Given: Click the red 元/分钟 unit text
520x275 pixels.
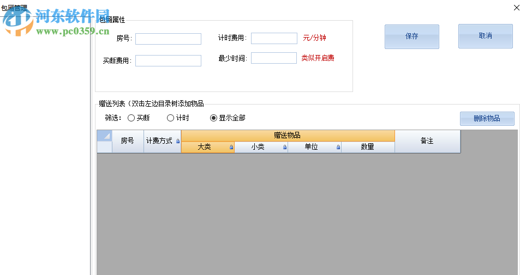Looking at the screenshot, I should tap(314, 38).
